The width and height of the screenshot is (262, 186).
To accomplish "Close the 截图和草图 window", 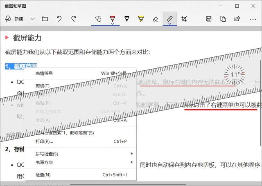I will 253,6.
